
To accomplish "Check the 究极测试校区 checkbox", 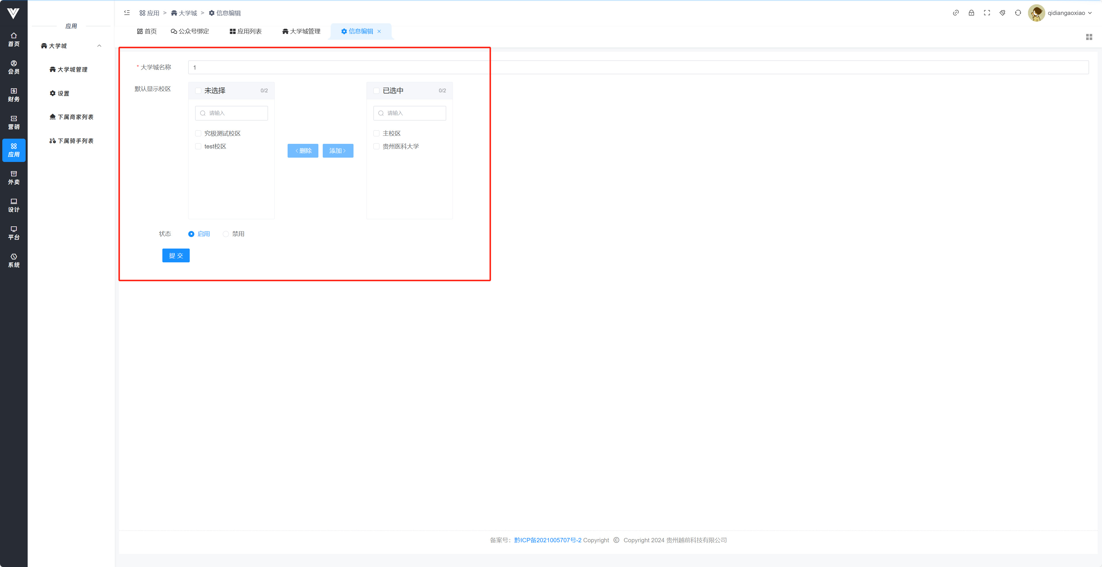I will point(198,133).
